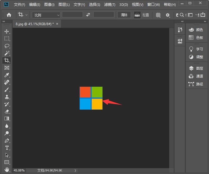
Task: Click the 清除 clear button
Action: [124, 15]
